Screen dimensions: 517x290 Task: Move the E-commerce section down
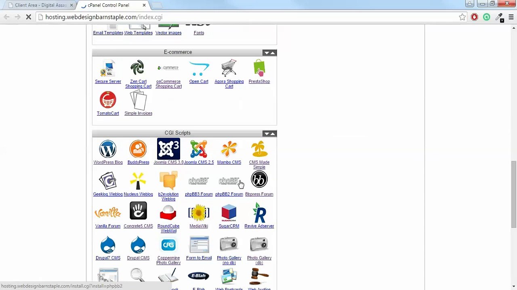(x=266, y=53)
